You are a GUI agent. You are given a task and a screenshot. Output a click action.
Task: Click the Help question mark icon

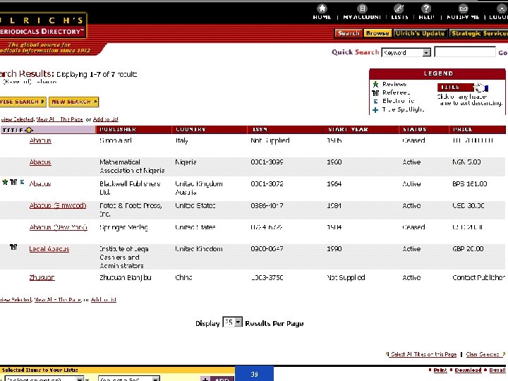pyautogui.click(x=426, y=8)
